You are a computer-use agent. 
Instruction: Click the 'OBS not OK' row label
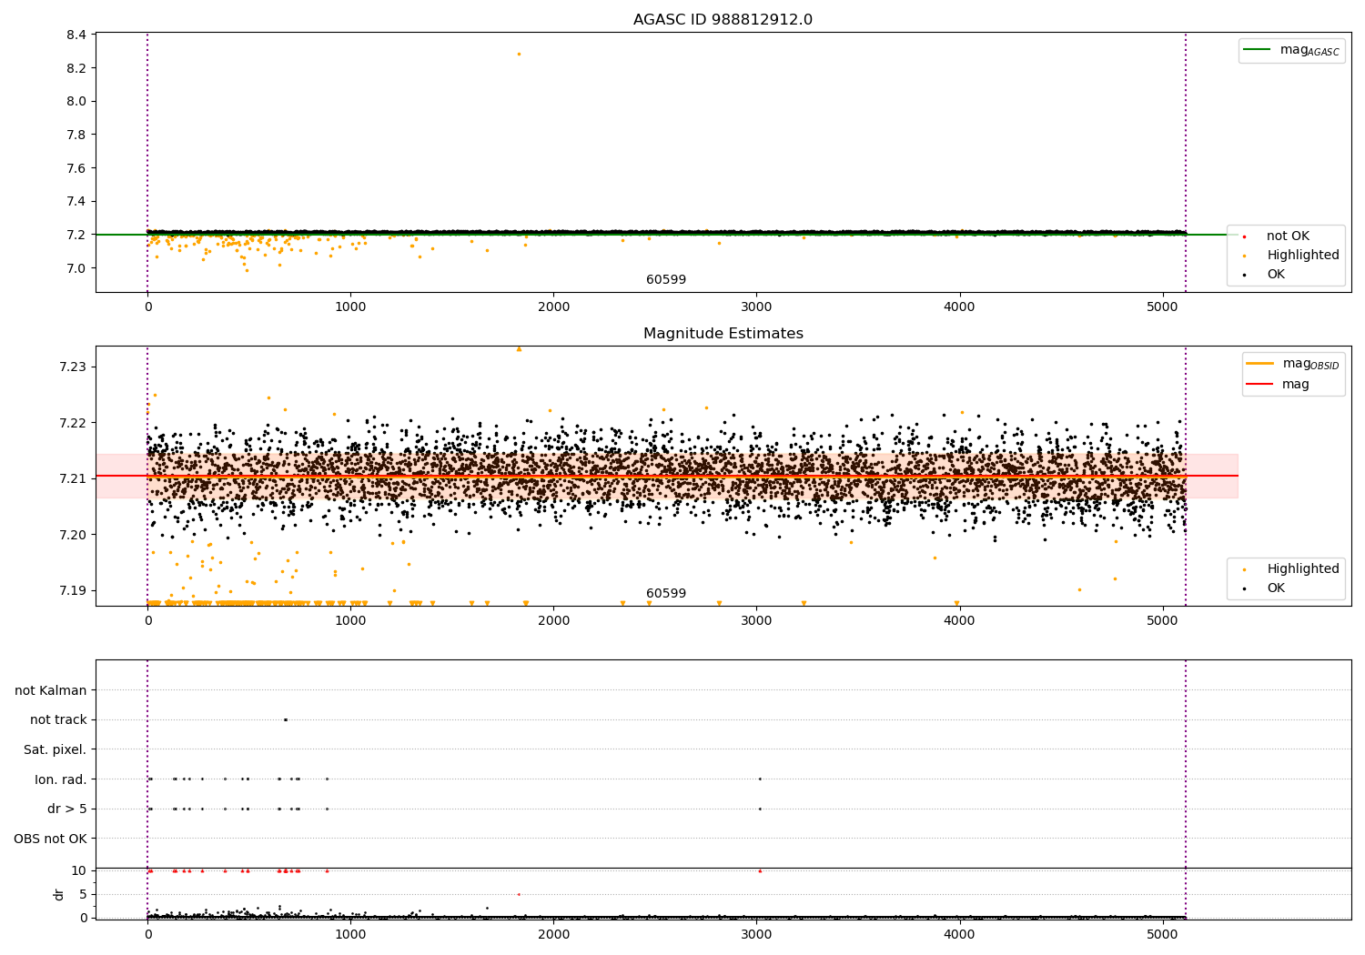click(51, 839)
